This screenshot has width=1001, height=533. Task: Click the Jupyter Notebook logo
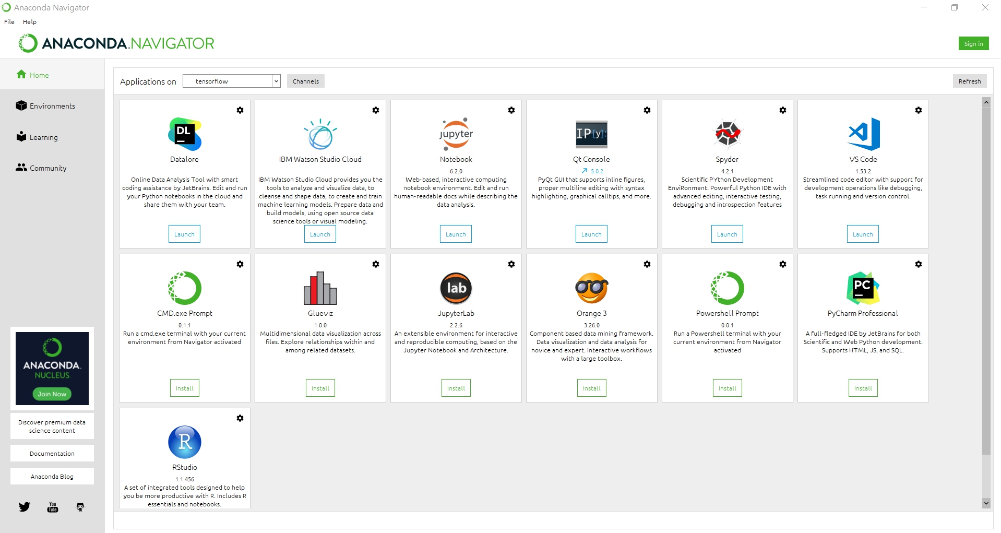pyautogui.click(x=456, y=134)
